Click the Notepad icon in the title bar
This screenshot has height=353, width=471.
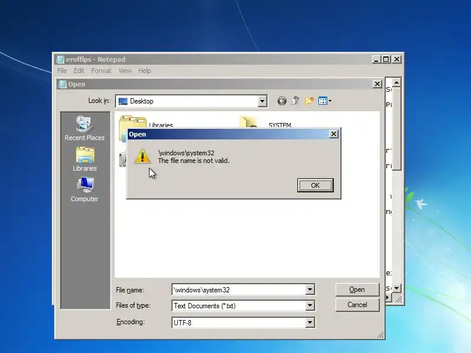(x=61, y=59)
